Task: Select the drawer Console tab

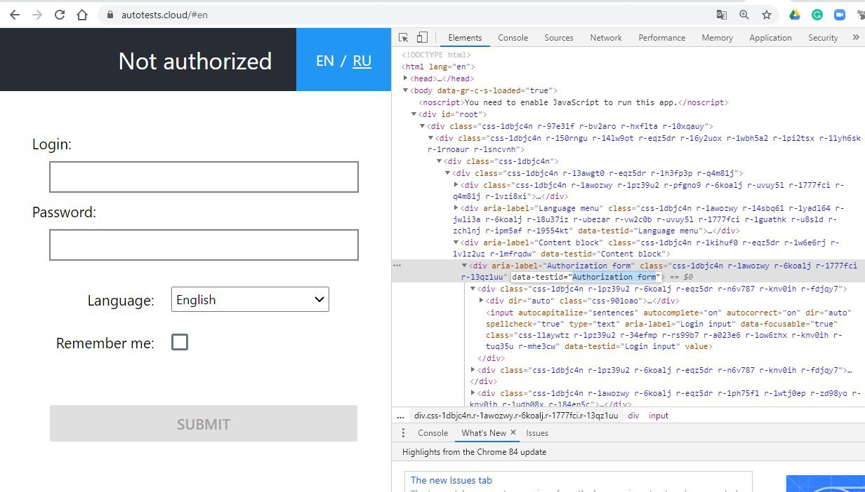Action: pos(432,433)
